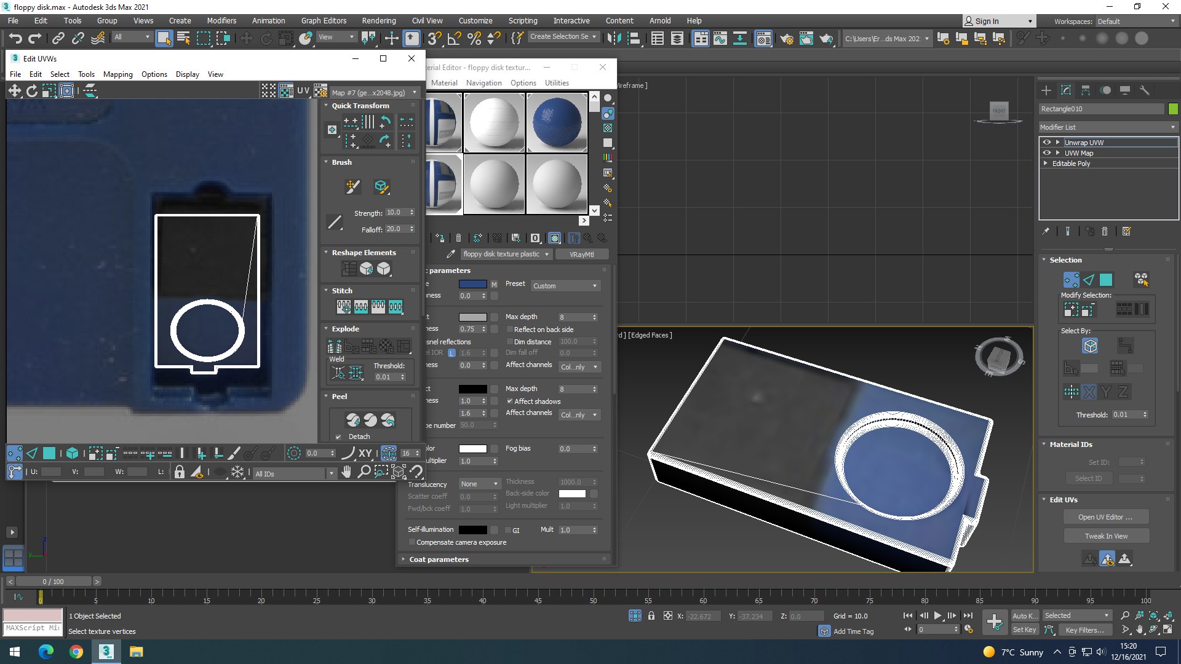Click the Open UV Editor button
This screenshot has width=1181, height=664.
tap(1106, 517)
